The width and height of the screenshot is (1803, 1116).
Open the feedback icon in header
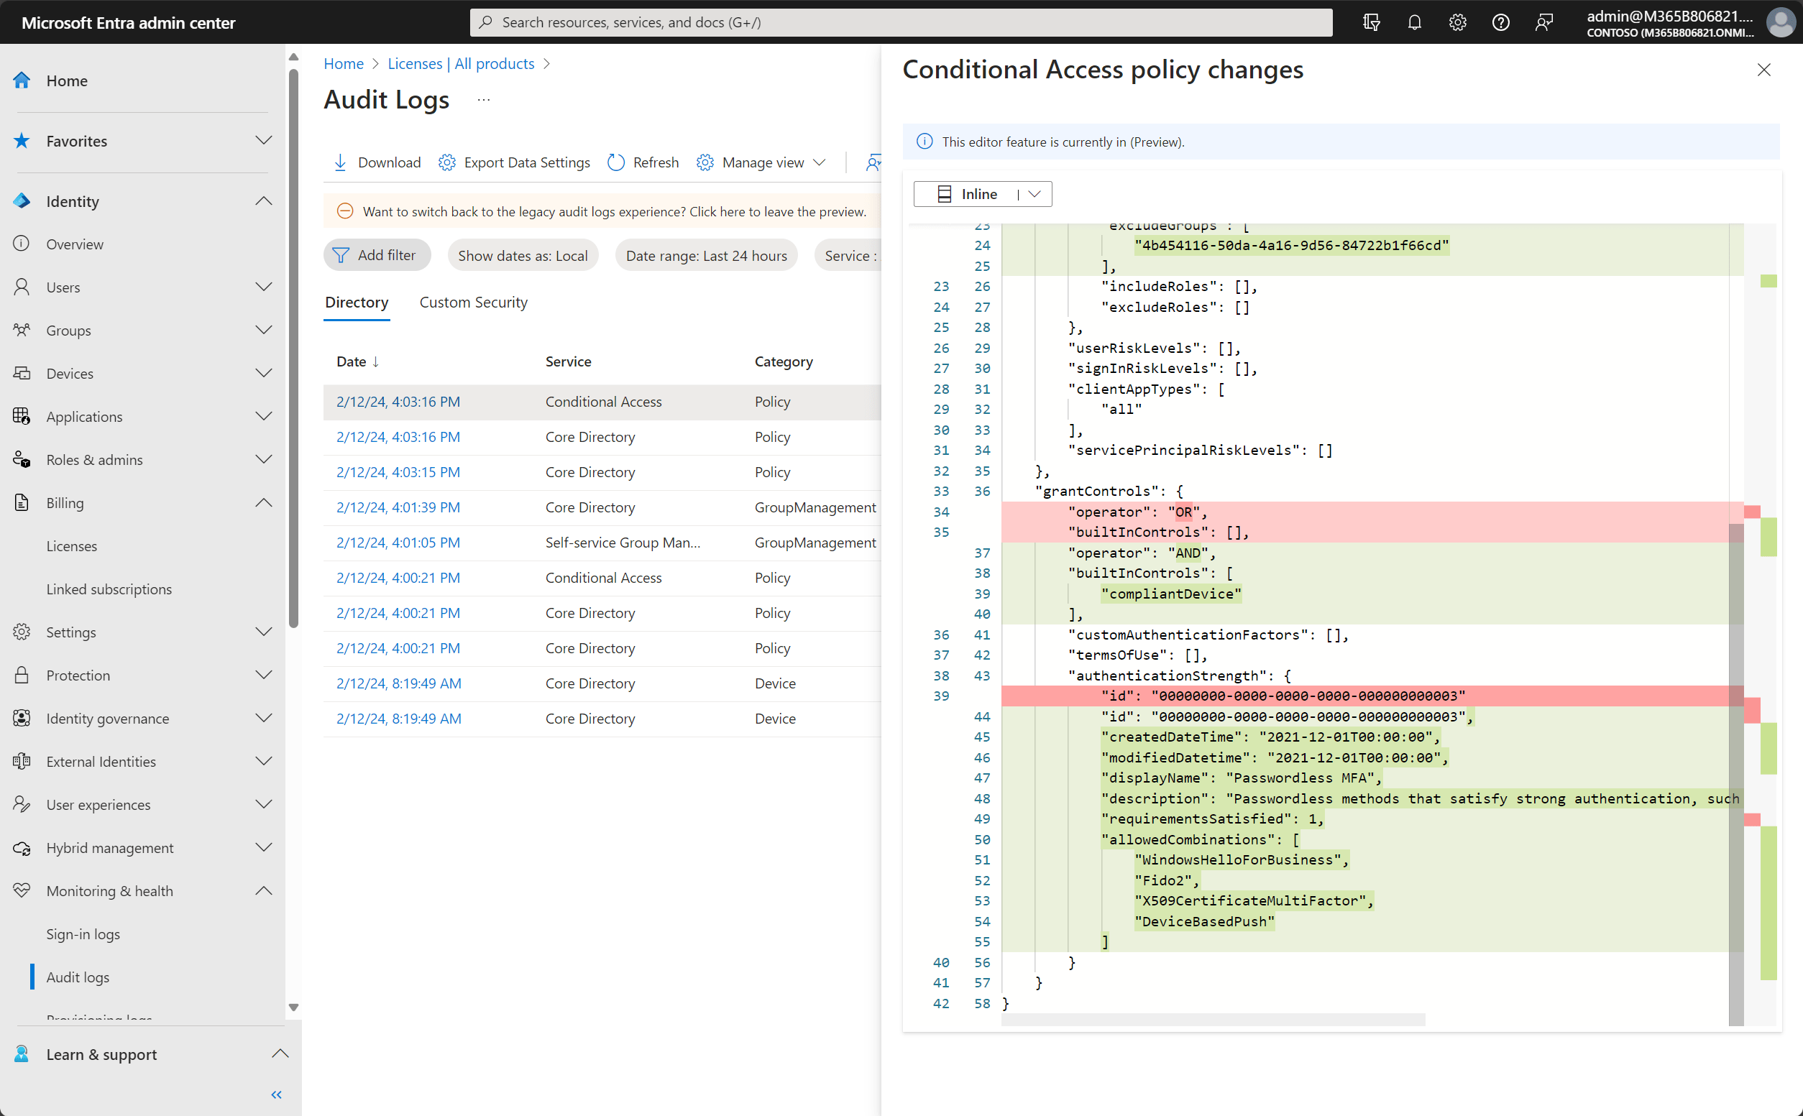[x=1544, y=22]
